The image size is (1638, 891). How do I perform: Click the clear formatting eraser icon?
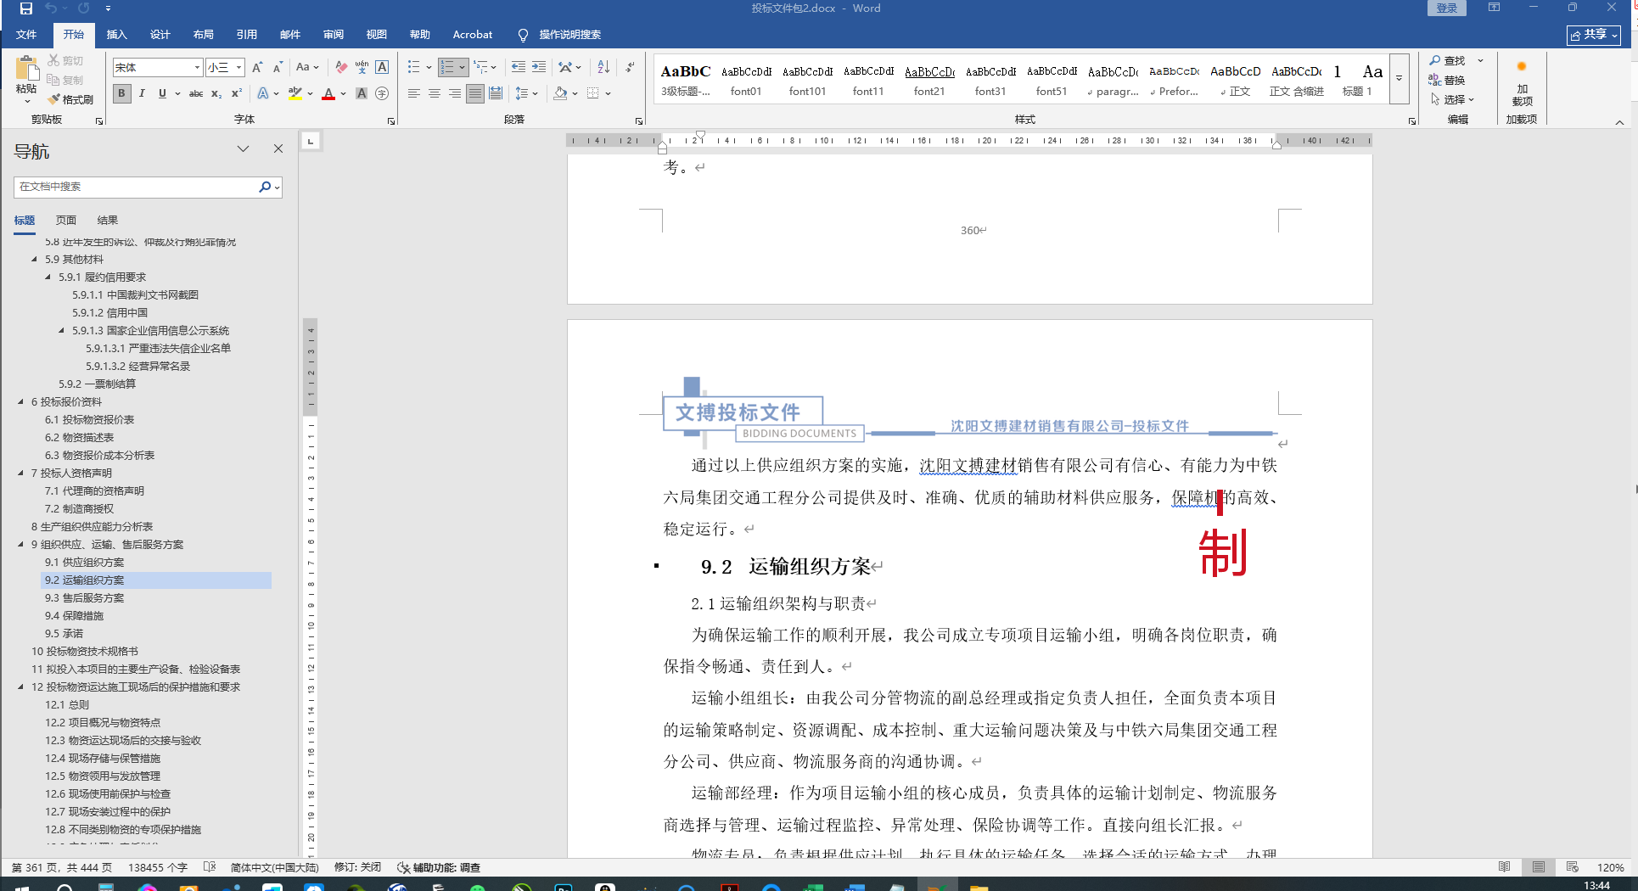341,67
